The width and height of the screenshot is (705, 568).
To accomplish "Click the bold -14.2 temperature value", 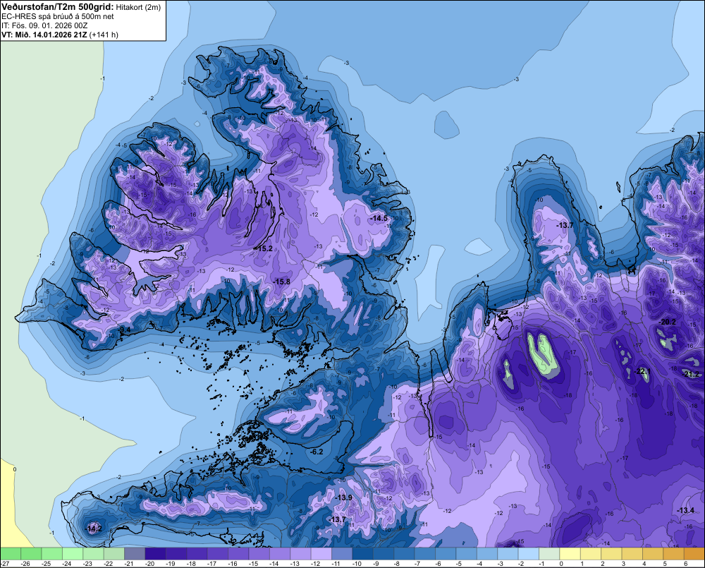I will click(94, 528).
